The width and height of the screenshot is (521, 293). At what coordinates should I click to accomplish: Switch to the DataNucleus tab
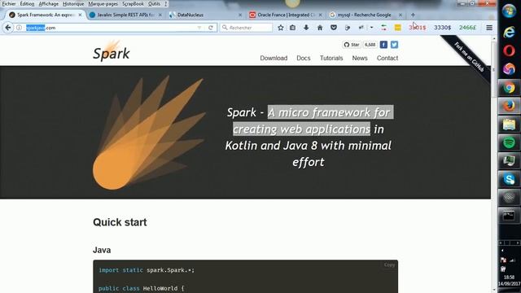204,15
